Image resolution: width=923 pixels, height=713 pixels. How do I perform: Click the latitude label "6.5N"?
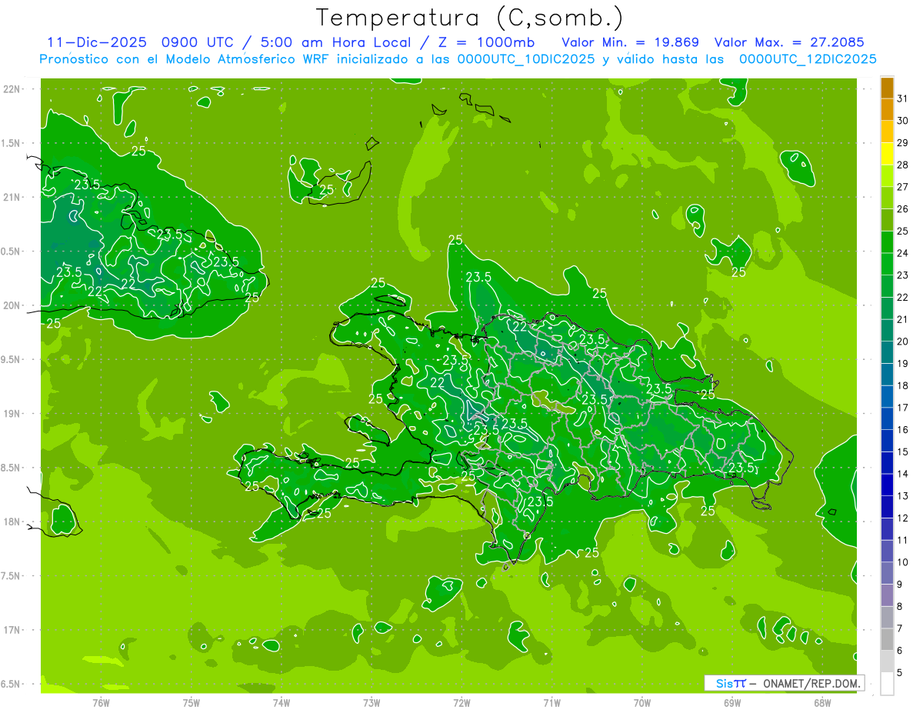click(12, 685)
